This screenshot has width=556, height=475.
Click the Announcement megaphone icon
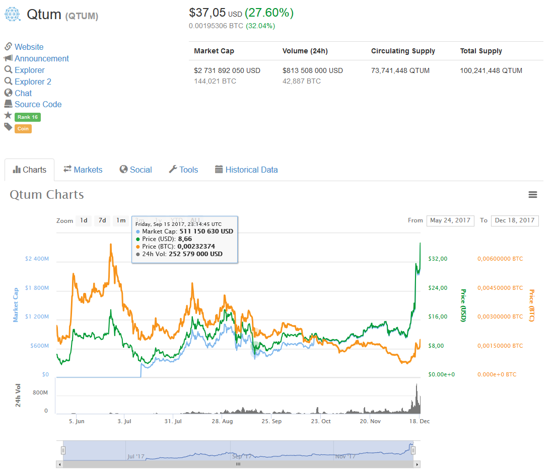(8, 58)
